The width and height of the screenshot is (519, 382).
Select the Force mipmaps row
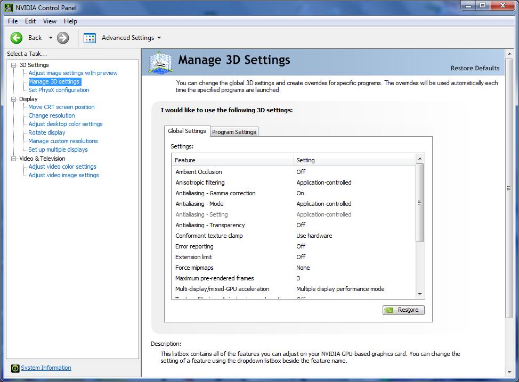[294, 268]
